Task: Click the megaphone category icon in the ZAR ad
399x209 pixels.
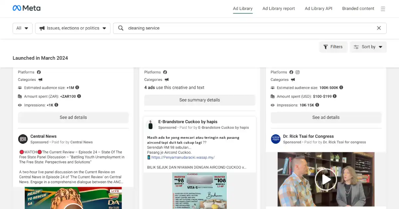Action: click(x=41, y=80)
